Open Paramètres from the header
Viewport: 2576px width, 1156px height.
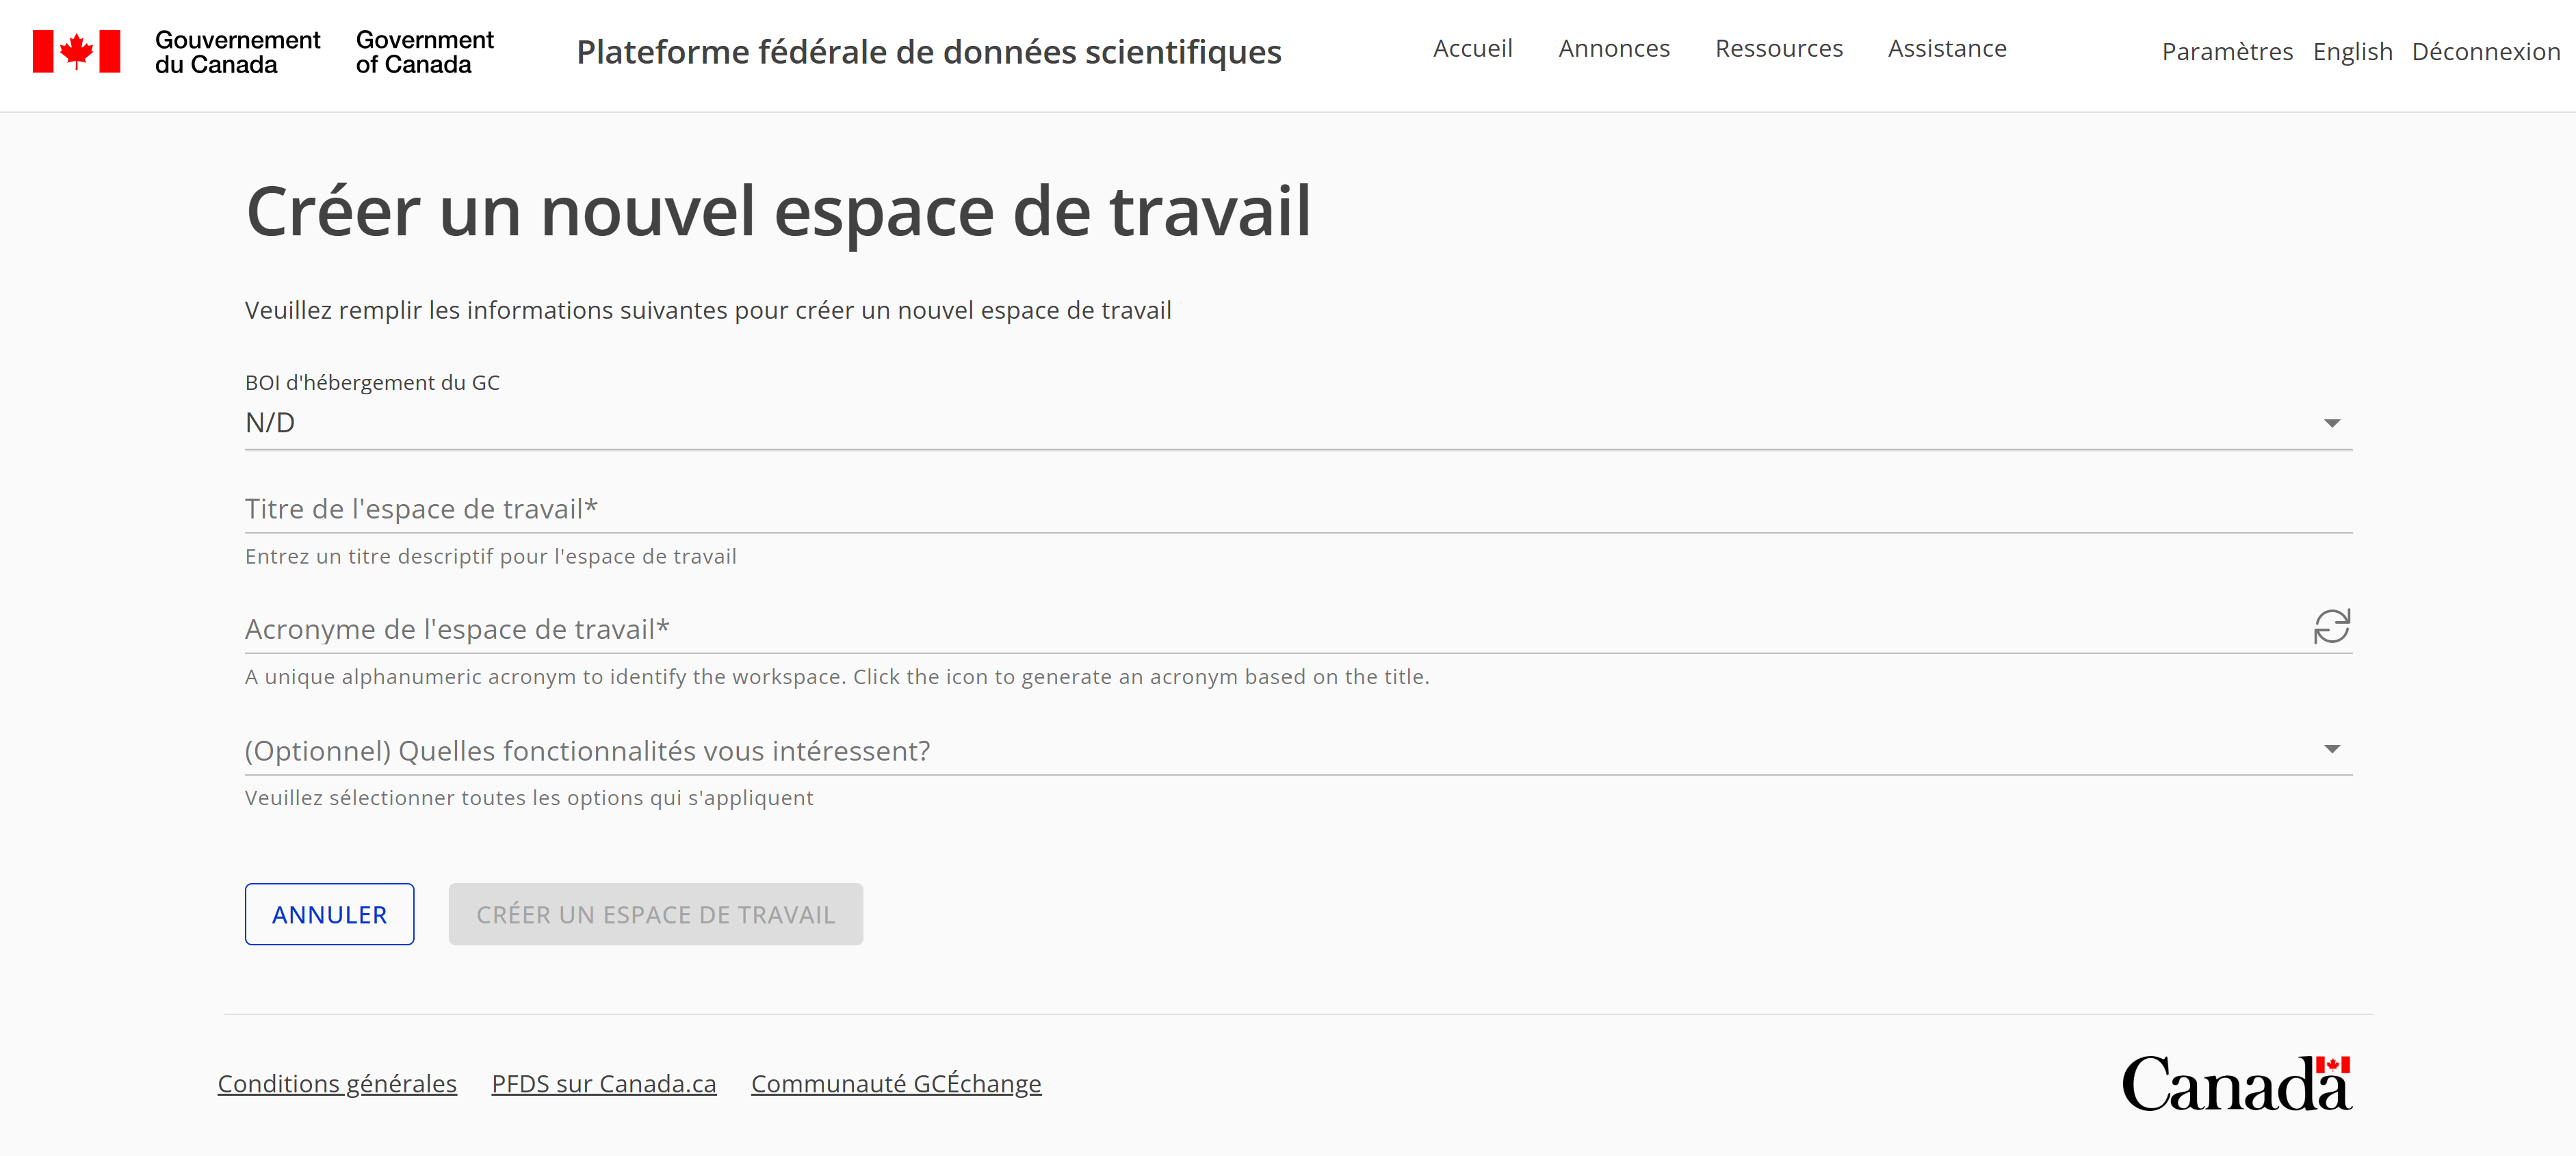click(2227, 51)
